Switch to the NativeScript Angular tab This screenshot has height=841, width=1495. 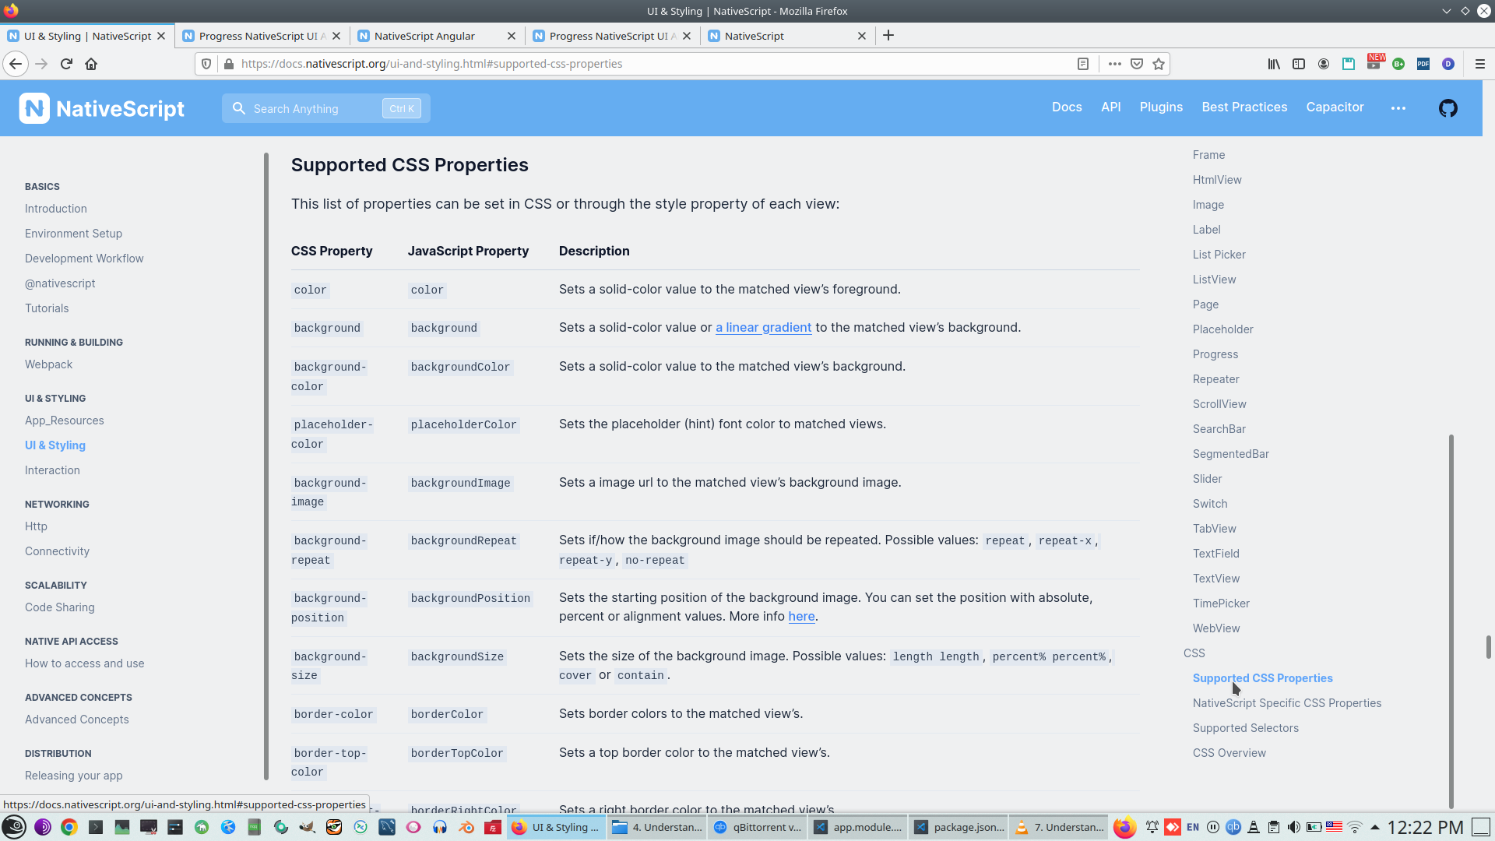tap(424, 36)
